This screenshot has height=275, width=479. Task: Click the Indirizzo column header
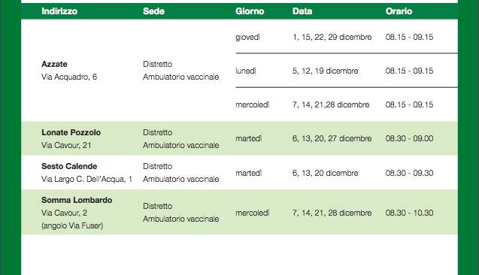59,11
